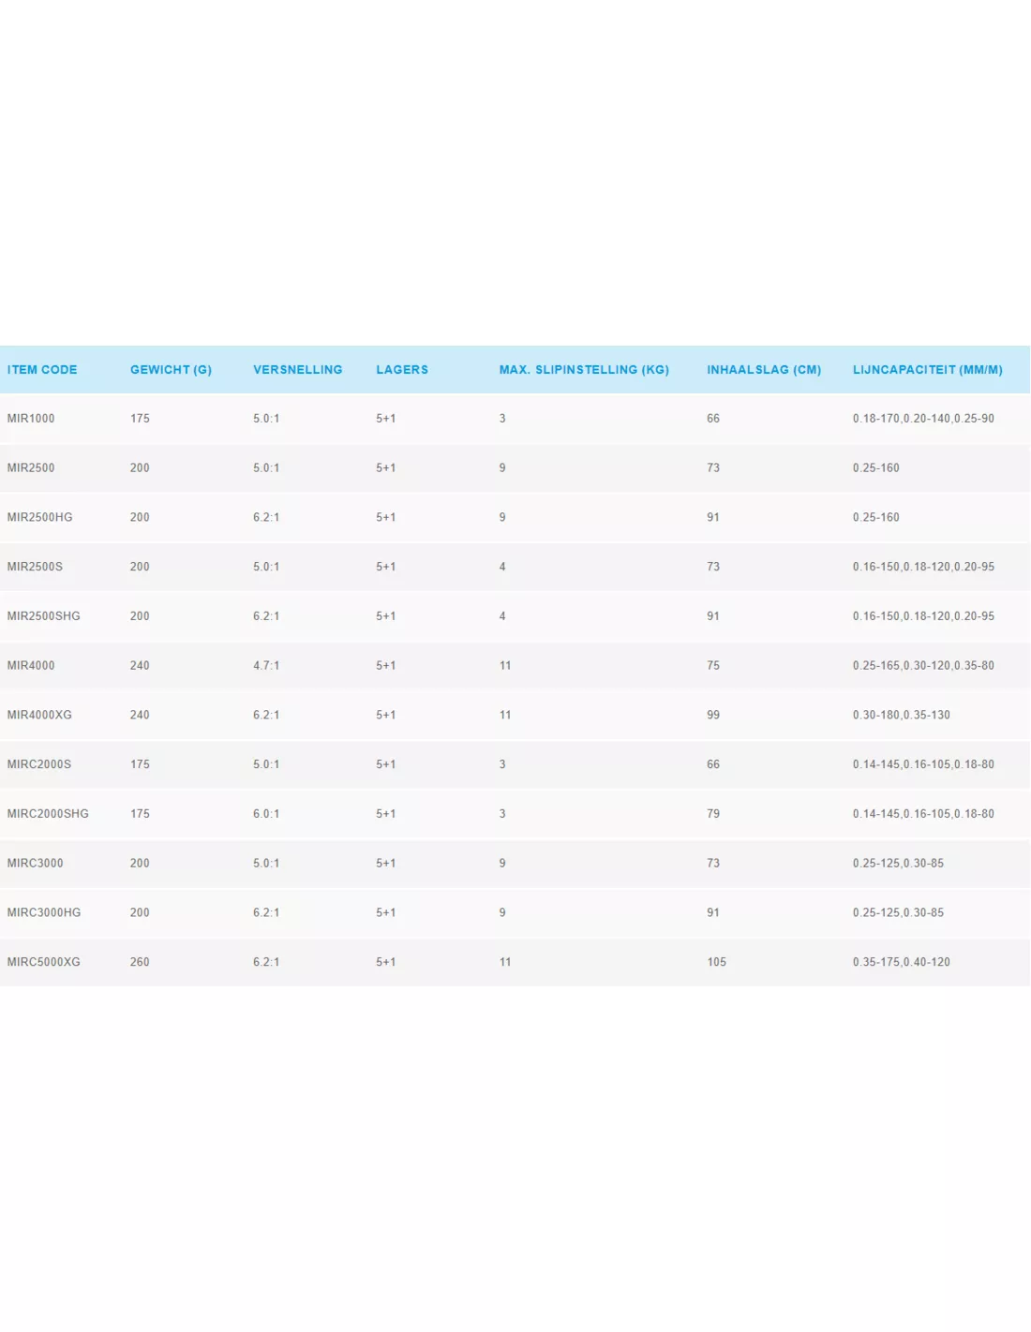Click the MIR2500S item code
This screenshot has width=1031, height=1332.
[x=35, y=567]
